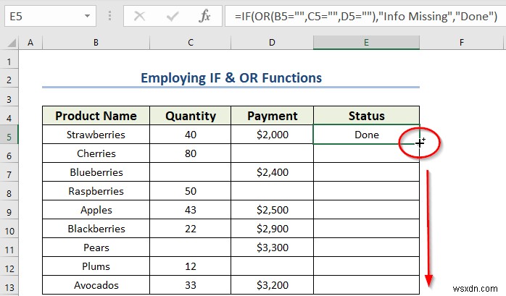Select the 'Raspberries' cell
The height and width of the screenshot is (296, 506).
point(96,191)
